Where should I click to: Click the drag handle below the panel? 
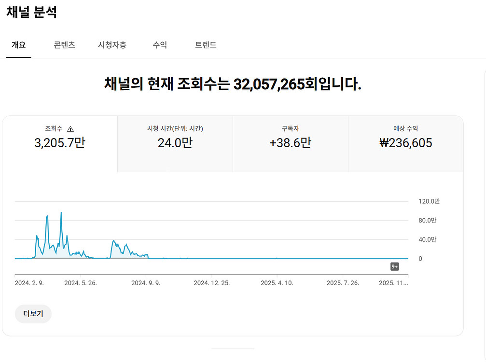pos(233,348)
